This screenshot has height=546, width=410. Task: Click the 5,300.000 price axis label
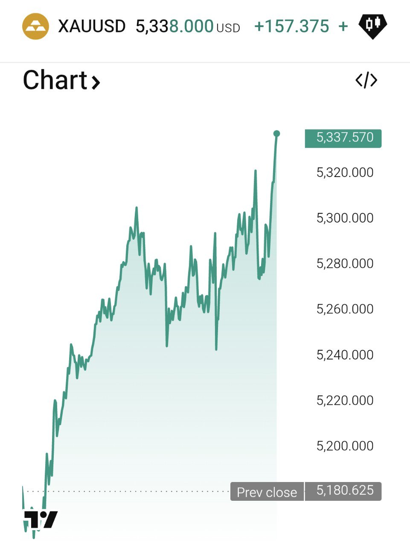345,218
